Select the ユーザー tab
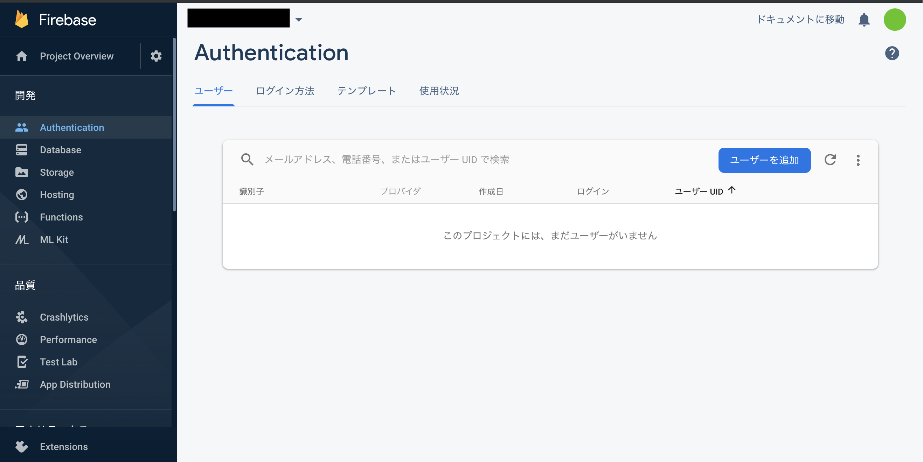Viewport: 923px width, 462px height. click(214, 91)
